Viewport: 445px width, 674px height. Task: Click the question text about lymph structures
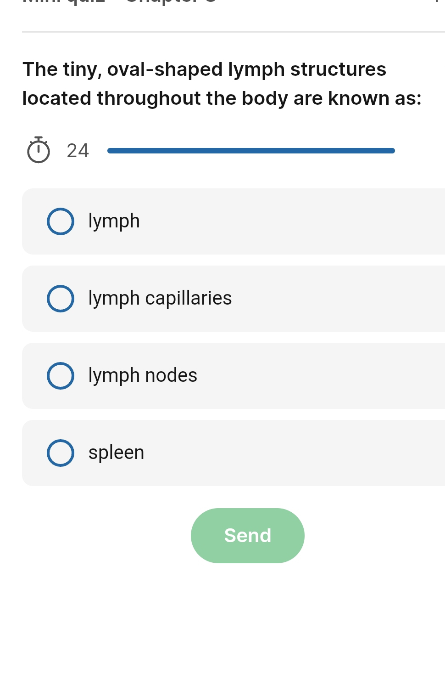pos(222,84)
